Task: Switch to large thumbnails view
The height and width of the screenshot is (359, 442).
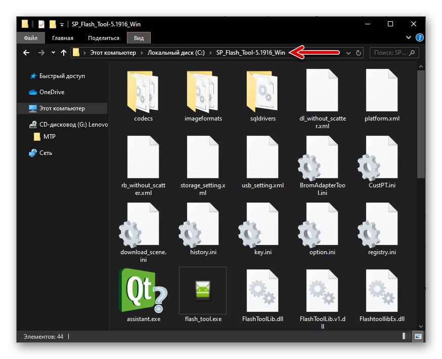Action: click(418, 336)
